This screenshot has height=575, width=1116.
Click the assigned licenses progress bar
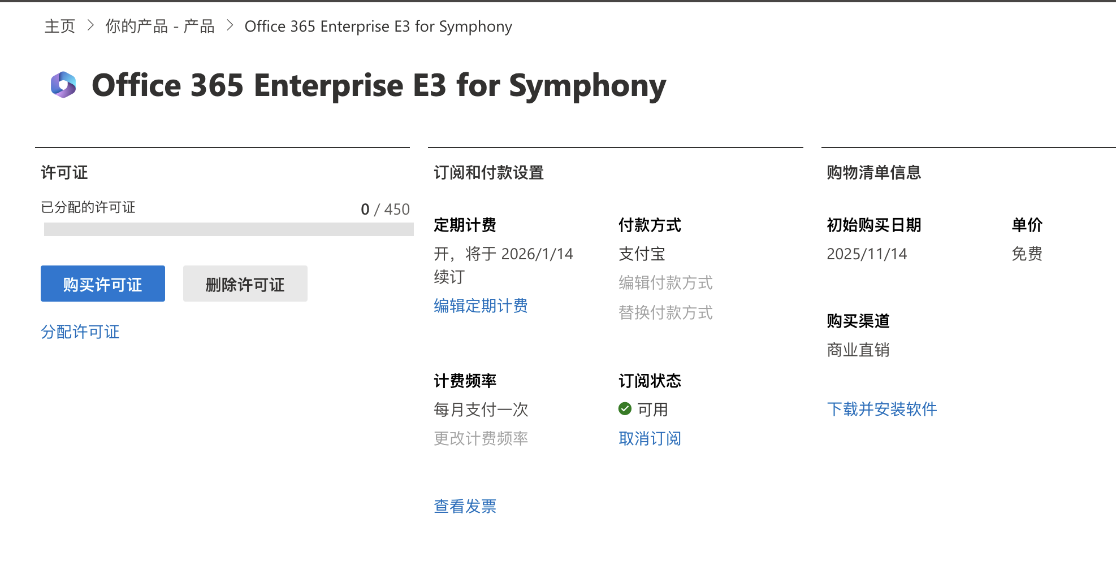[x=228, y=229]
